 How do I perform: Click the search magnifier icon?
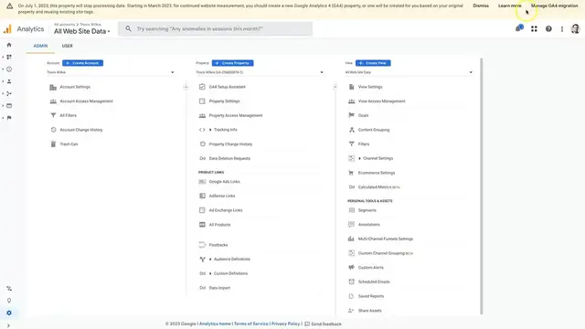tap(128, 28)
